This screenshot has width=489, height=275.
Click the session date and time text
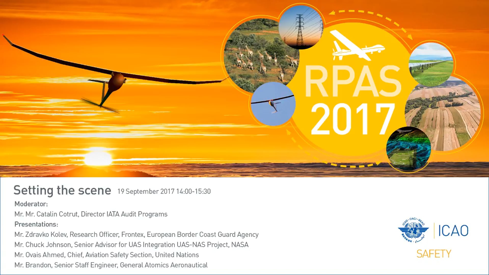pos(164,191)
